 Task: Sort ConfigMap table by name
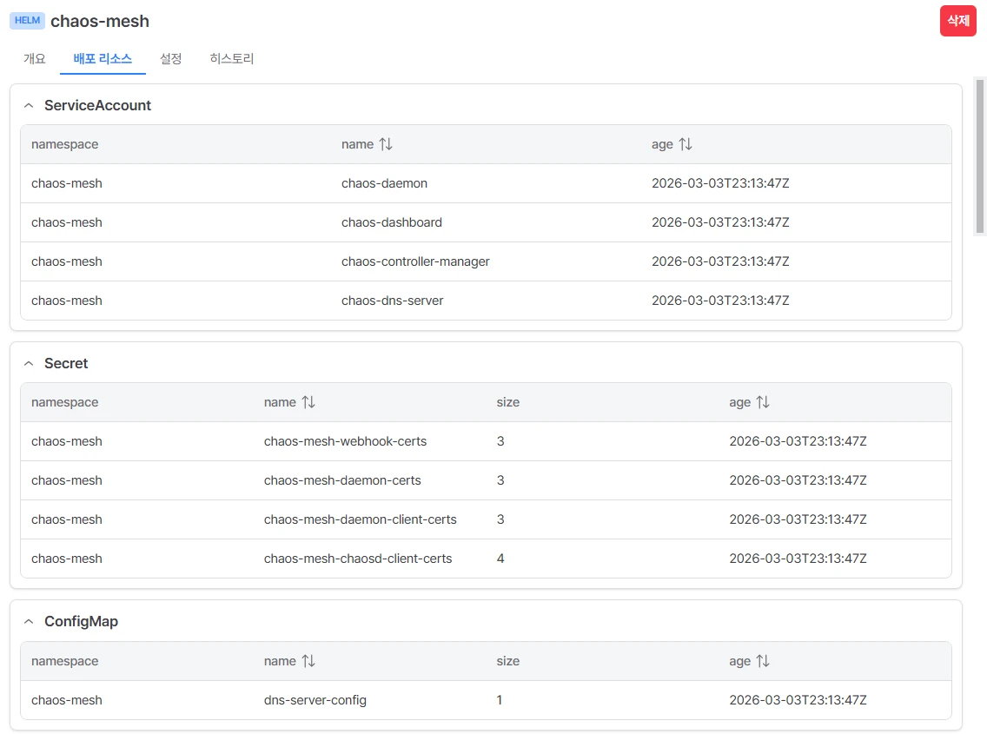(x=308, y=661)
